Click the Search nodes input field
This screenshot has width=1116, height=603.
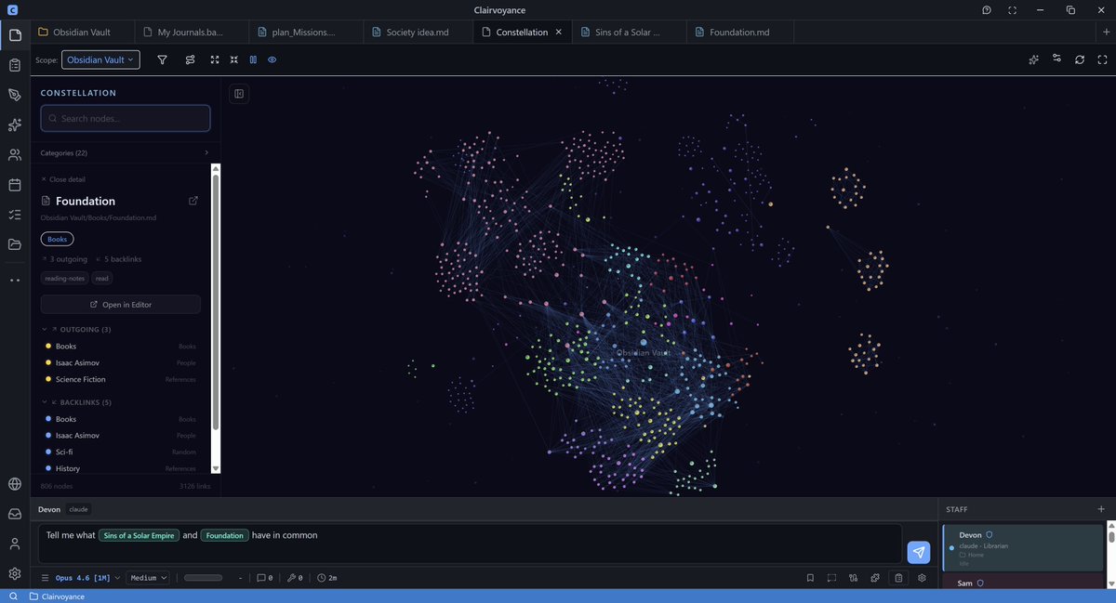(126, 118)
